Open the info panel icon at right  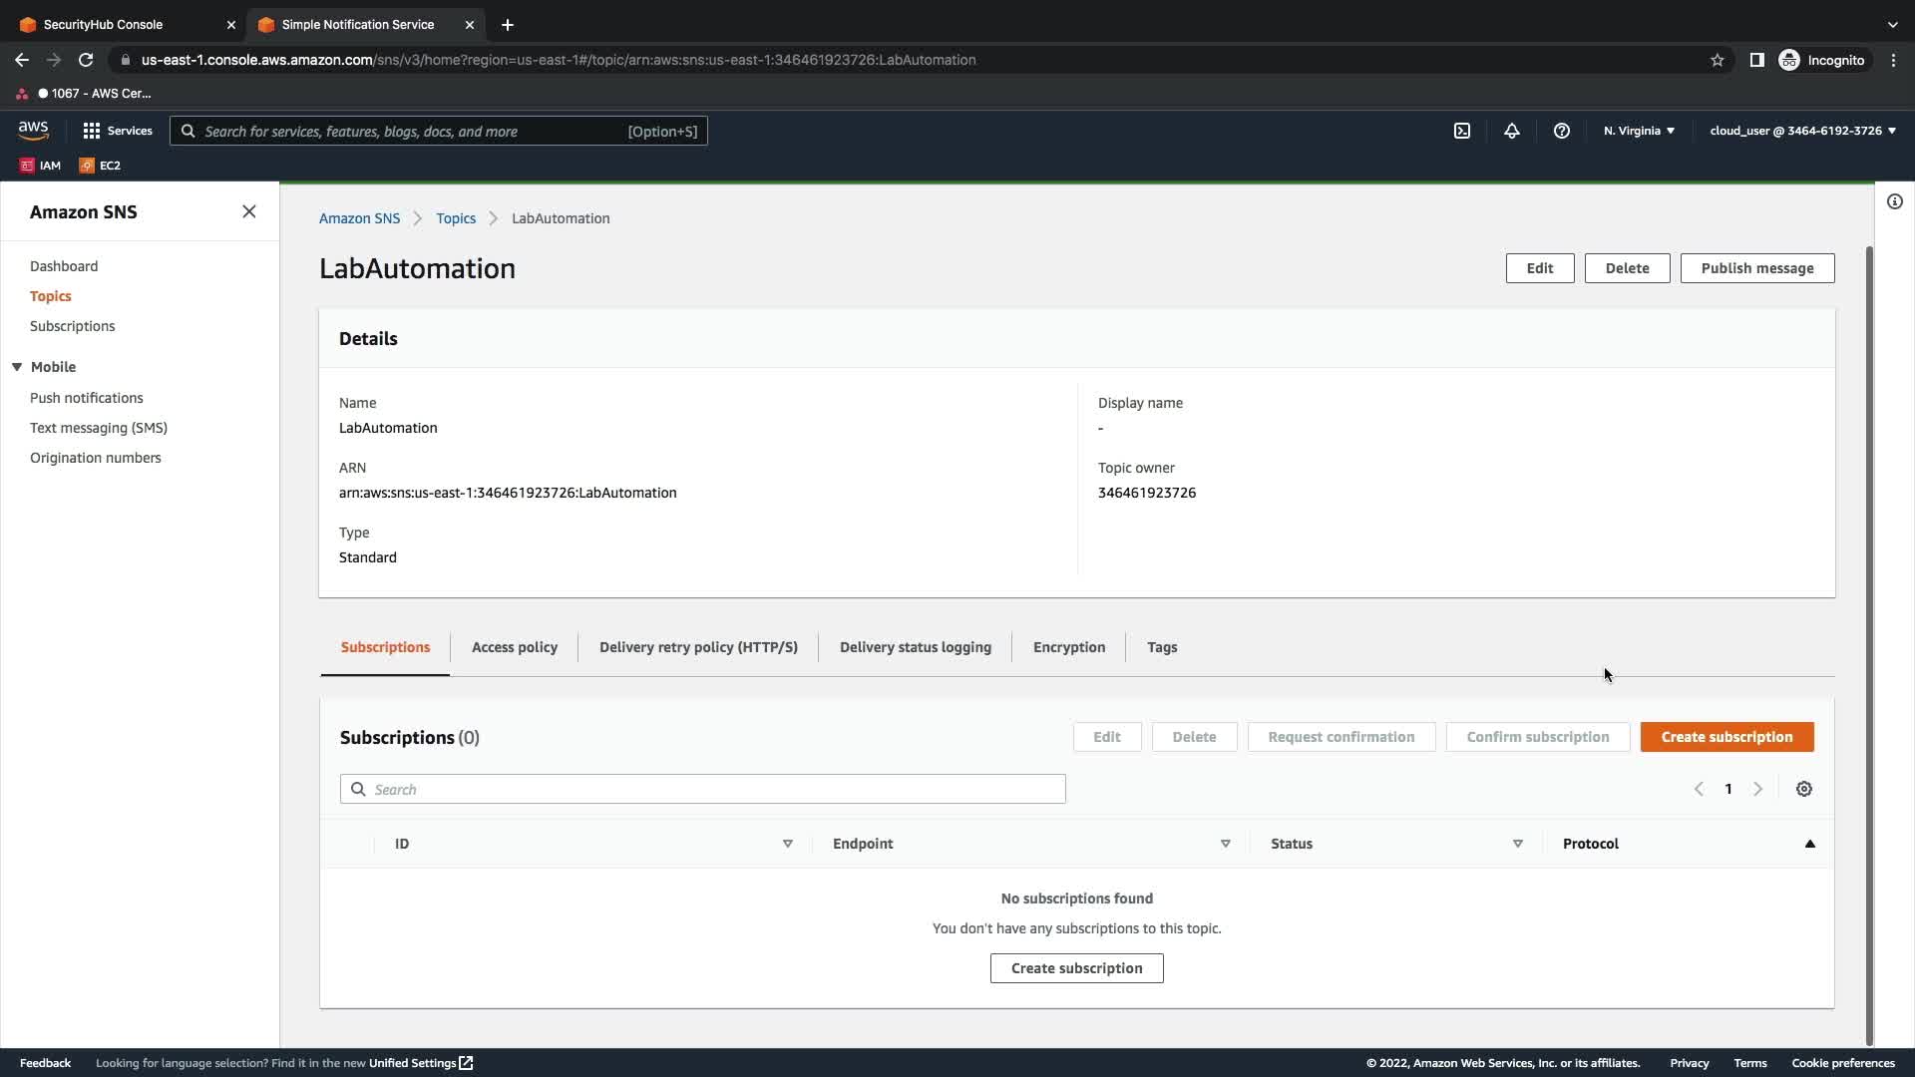pos(1894,201)
